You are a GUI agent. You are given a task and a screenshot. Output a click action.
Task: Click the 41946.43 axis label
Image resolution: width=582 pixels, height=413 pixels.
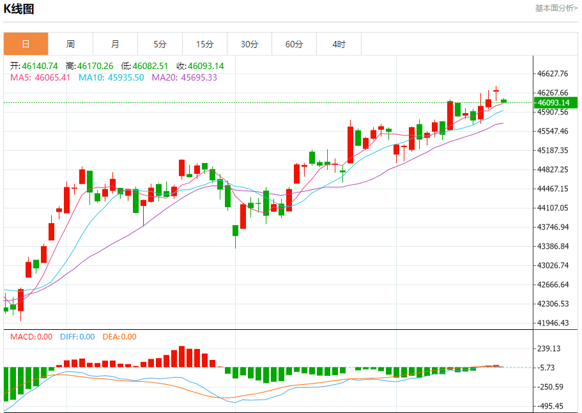(x=553, y=323)
